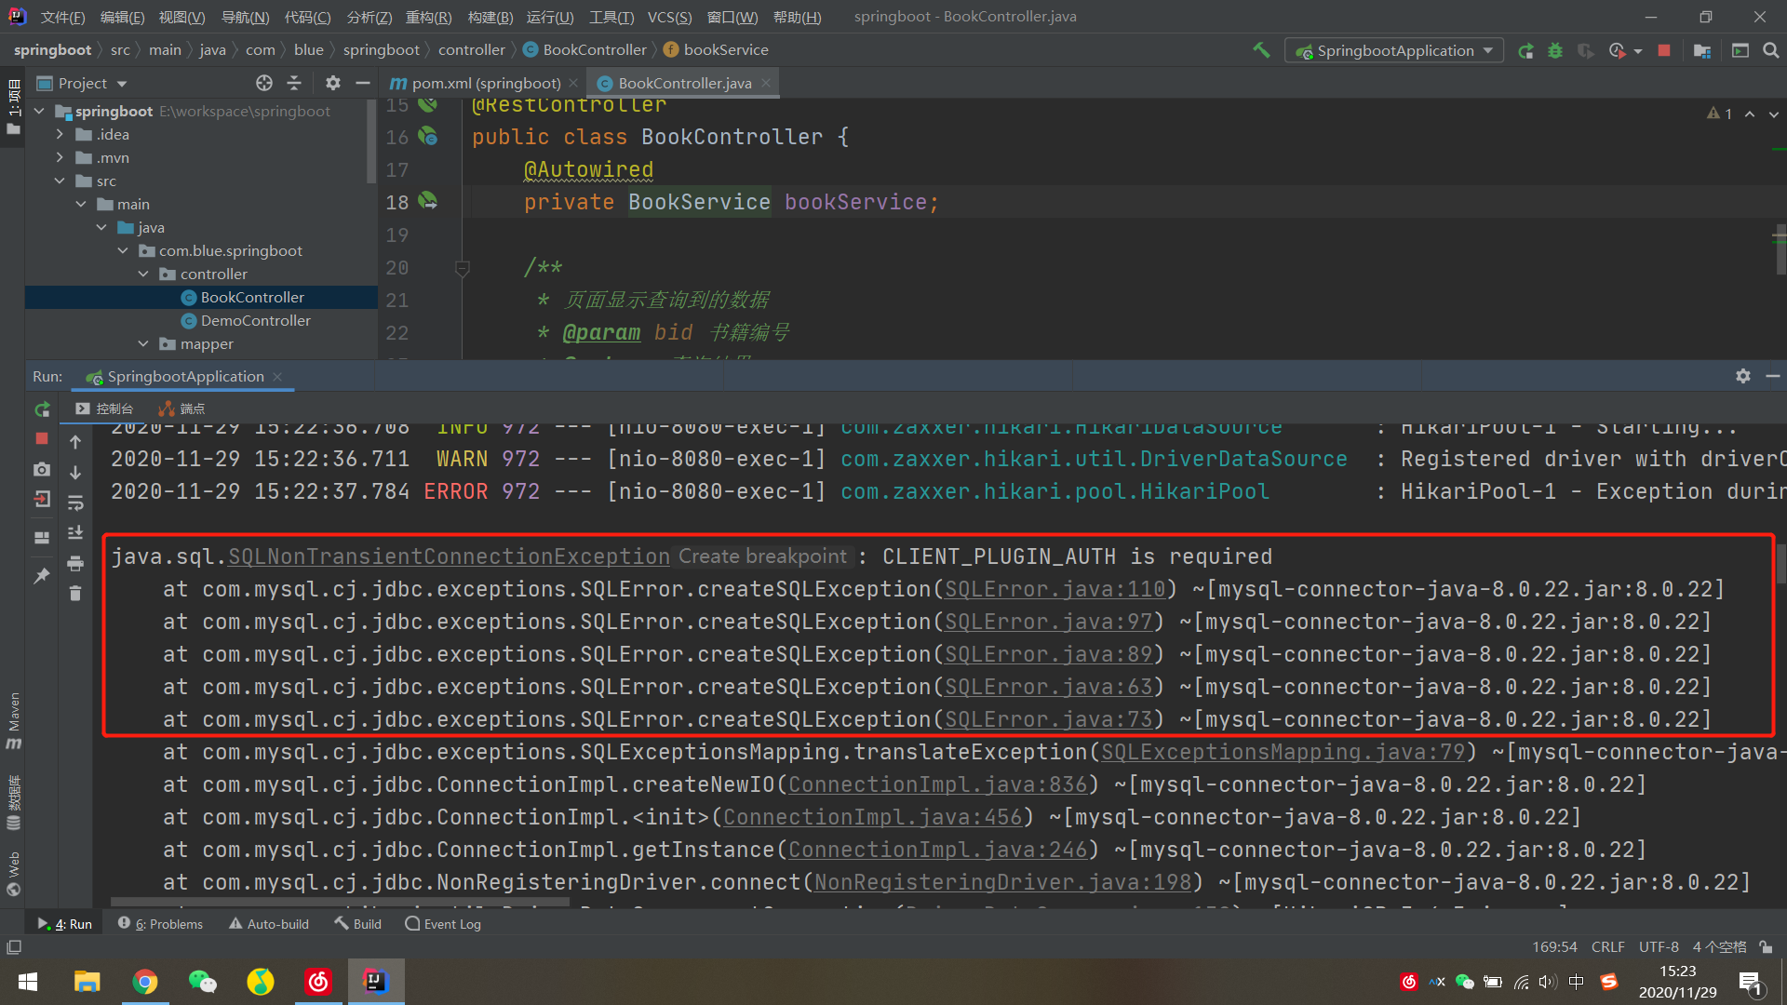Pin the Run tab
The image size is (1787, 1005).
[42, 576]
